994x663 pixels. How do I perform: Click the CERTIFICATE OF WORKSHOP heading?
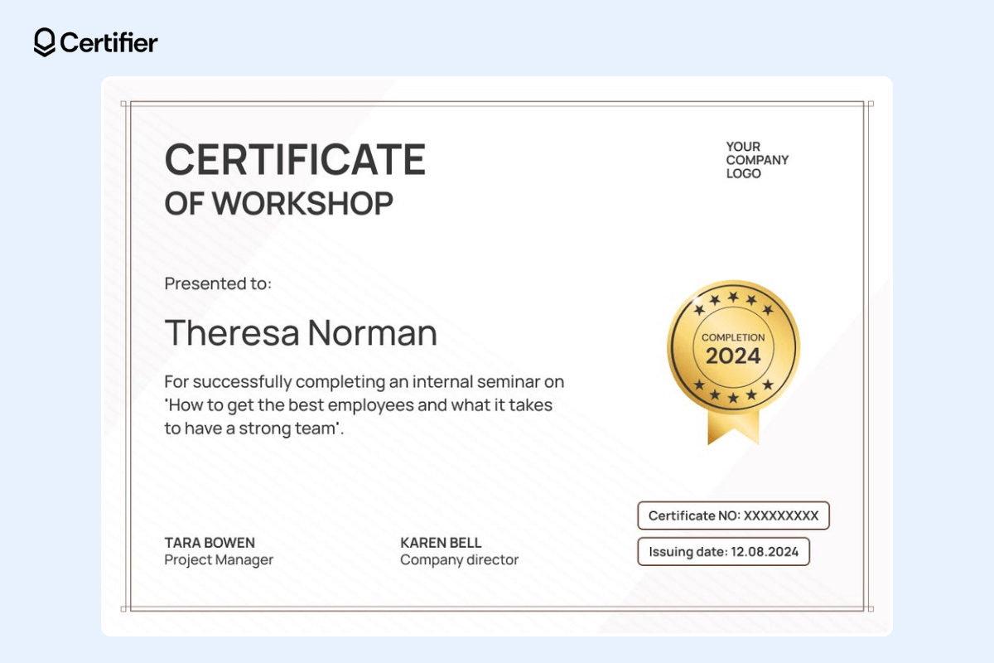click(x=296, y=179)
